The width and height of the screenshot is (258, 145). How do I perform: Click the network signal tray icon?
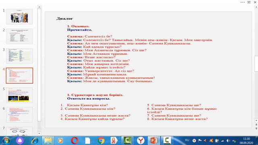(x=223, y=141)
